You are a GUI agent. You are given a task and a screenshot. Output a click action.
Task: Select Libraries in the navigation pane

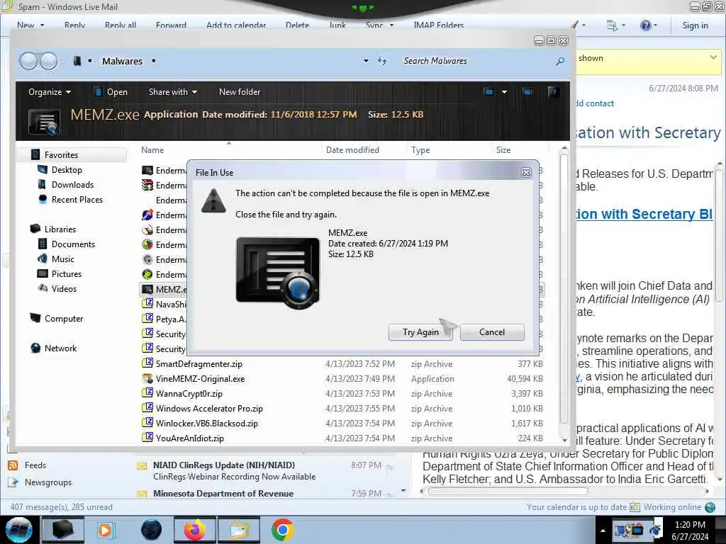point(60,229)
